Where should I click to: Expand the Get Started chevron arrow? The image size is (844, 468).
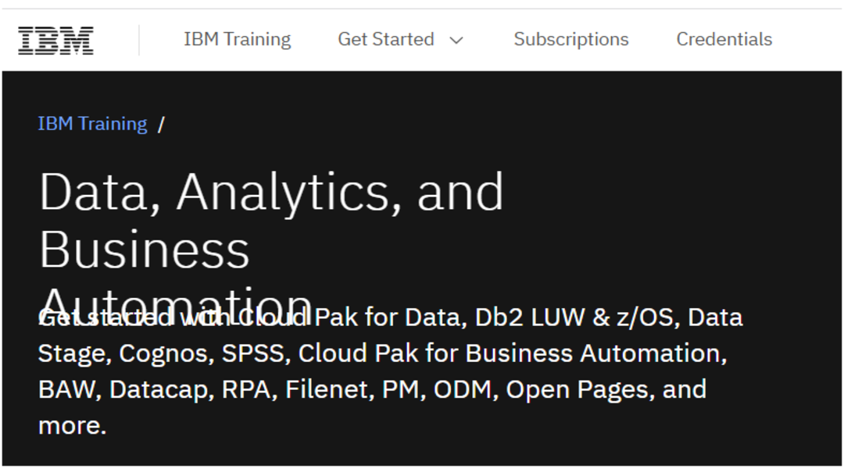[456, 41]
